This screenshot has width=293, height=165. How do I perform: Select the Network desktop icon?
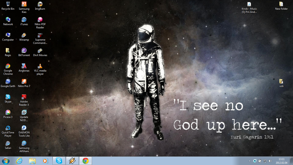click(x=8, y=21)
